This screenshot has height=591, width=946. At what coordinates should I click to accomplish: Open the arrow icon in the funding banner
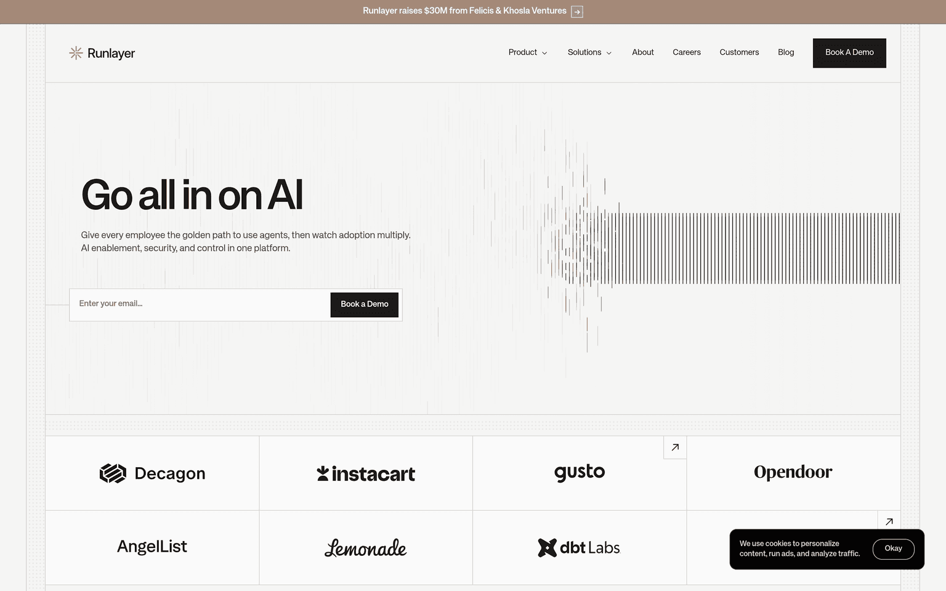coord(577,12)
